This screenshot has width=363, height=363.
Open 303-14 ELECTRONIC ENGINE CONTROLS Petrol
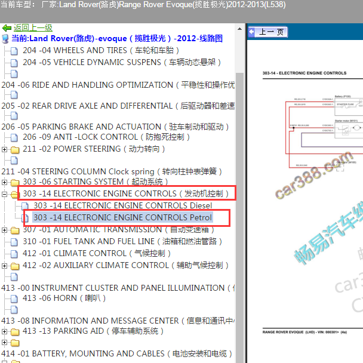[122, 217]
